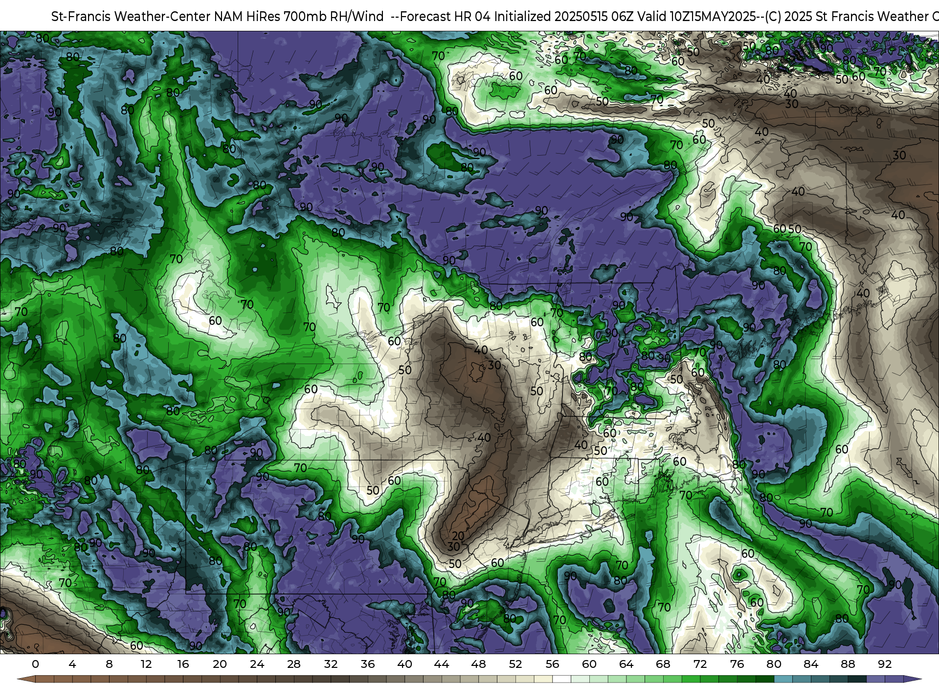Click the colorbar tick label "28"
Screen dimensions: 939x685
[294, 664]
